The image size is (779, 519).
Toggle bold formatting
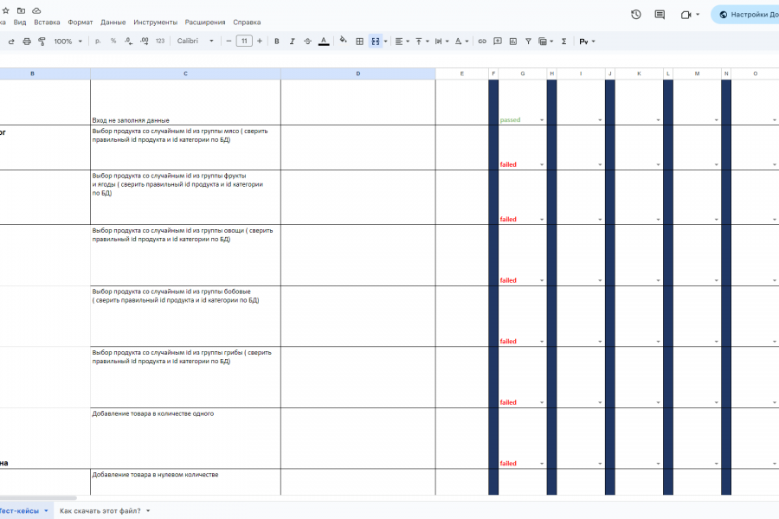coord(277,42)
